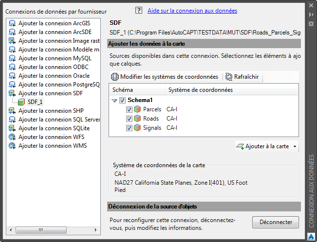Uncheck the Parcels checkbox

coord(129,109)
